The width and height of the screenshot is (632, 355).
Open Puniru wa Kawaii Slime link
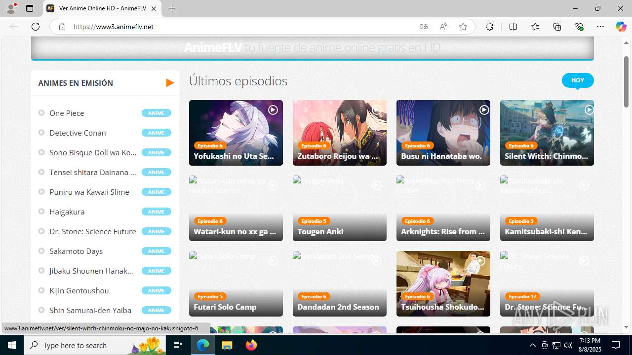pos(89,192)
